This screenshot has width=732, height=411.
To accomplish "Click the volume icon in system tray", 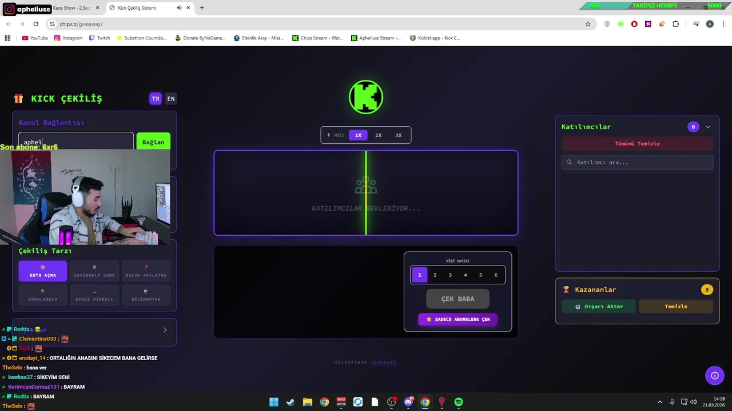I will coord(693,402).
